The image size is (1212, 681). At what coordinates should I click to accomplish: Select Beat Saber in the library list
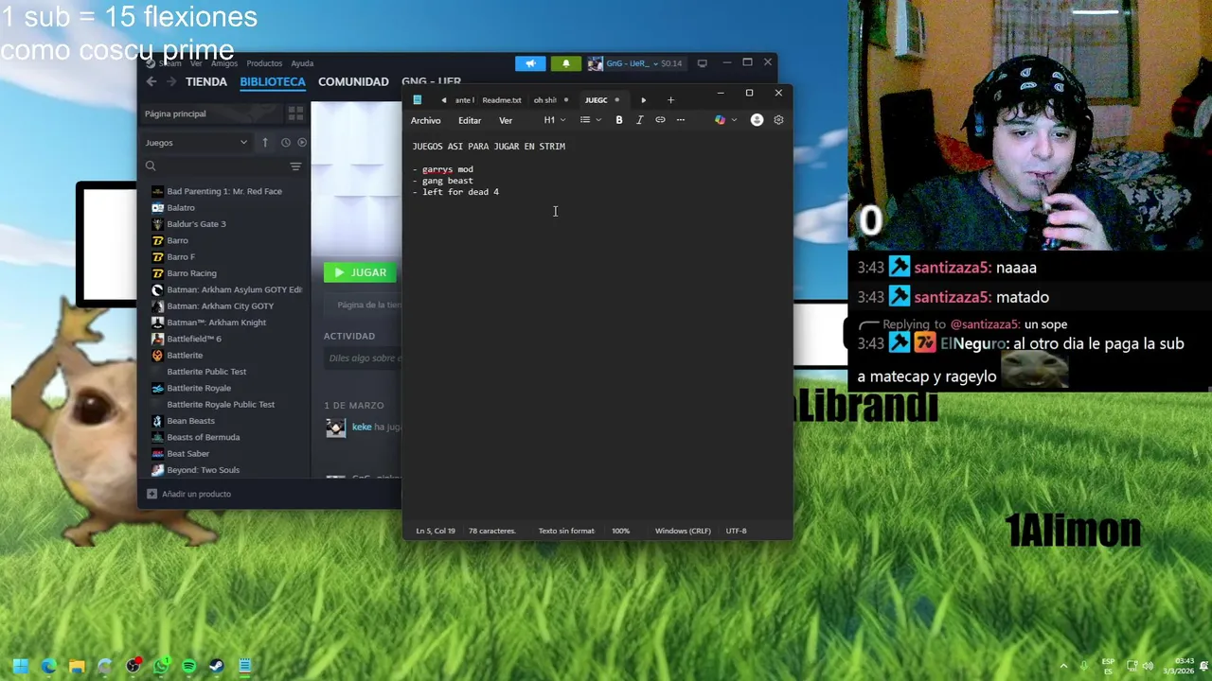(187, 454)
